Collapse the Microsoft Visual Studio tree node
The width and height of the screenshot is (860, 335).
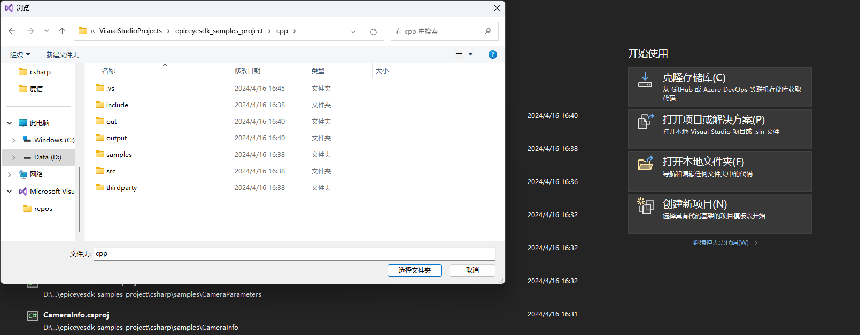9,191
